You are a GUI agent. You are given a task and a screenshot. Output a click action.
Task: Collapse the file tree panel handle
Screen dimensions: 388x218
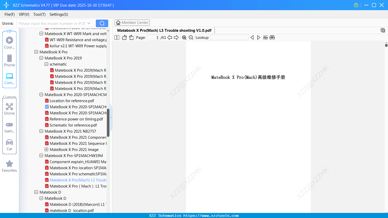click(x=111, y=117)
